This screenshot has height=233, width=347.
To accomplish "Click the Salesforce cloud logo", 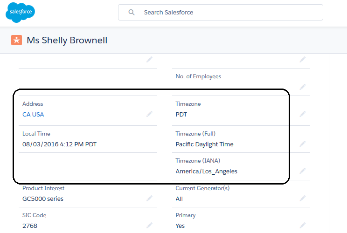I will click(21, 12).
